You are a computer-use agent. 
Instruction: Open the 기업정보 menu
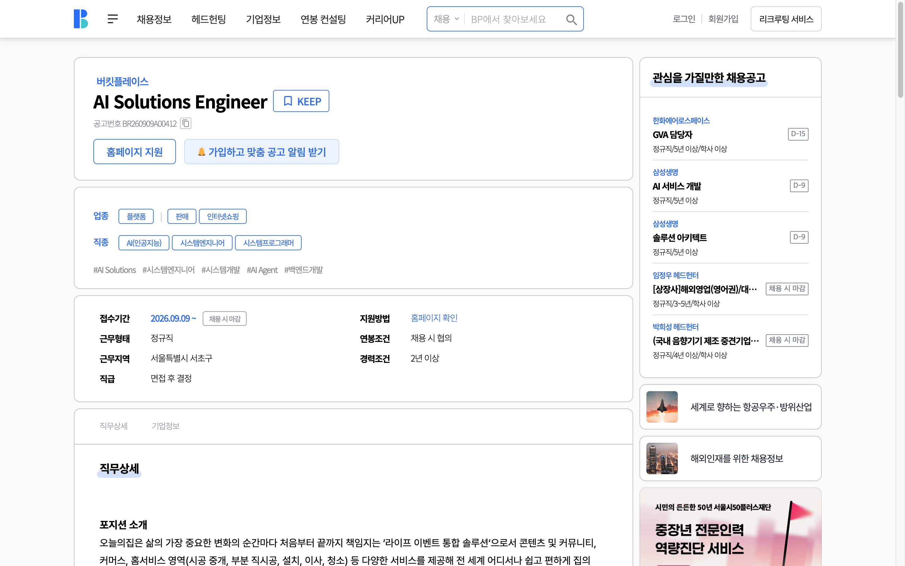coord(263,19)
